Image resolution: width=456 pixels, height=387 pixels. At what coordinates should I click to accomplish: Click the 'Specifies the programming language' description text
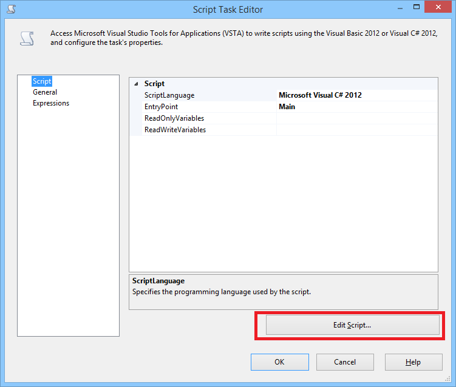point(222,292)
